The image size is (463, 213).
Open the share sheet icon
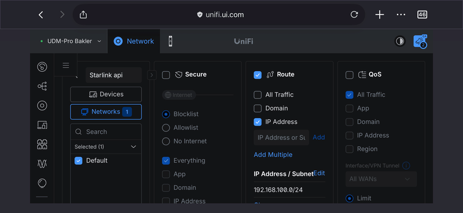click(x=83, y=14)
